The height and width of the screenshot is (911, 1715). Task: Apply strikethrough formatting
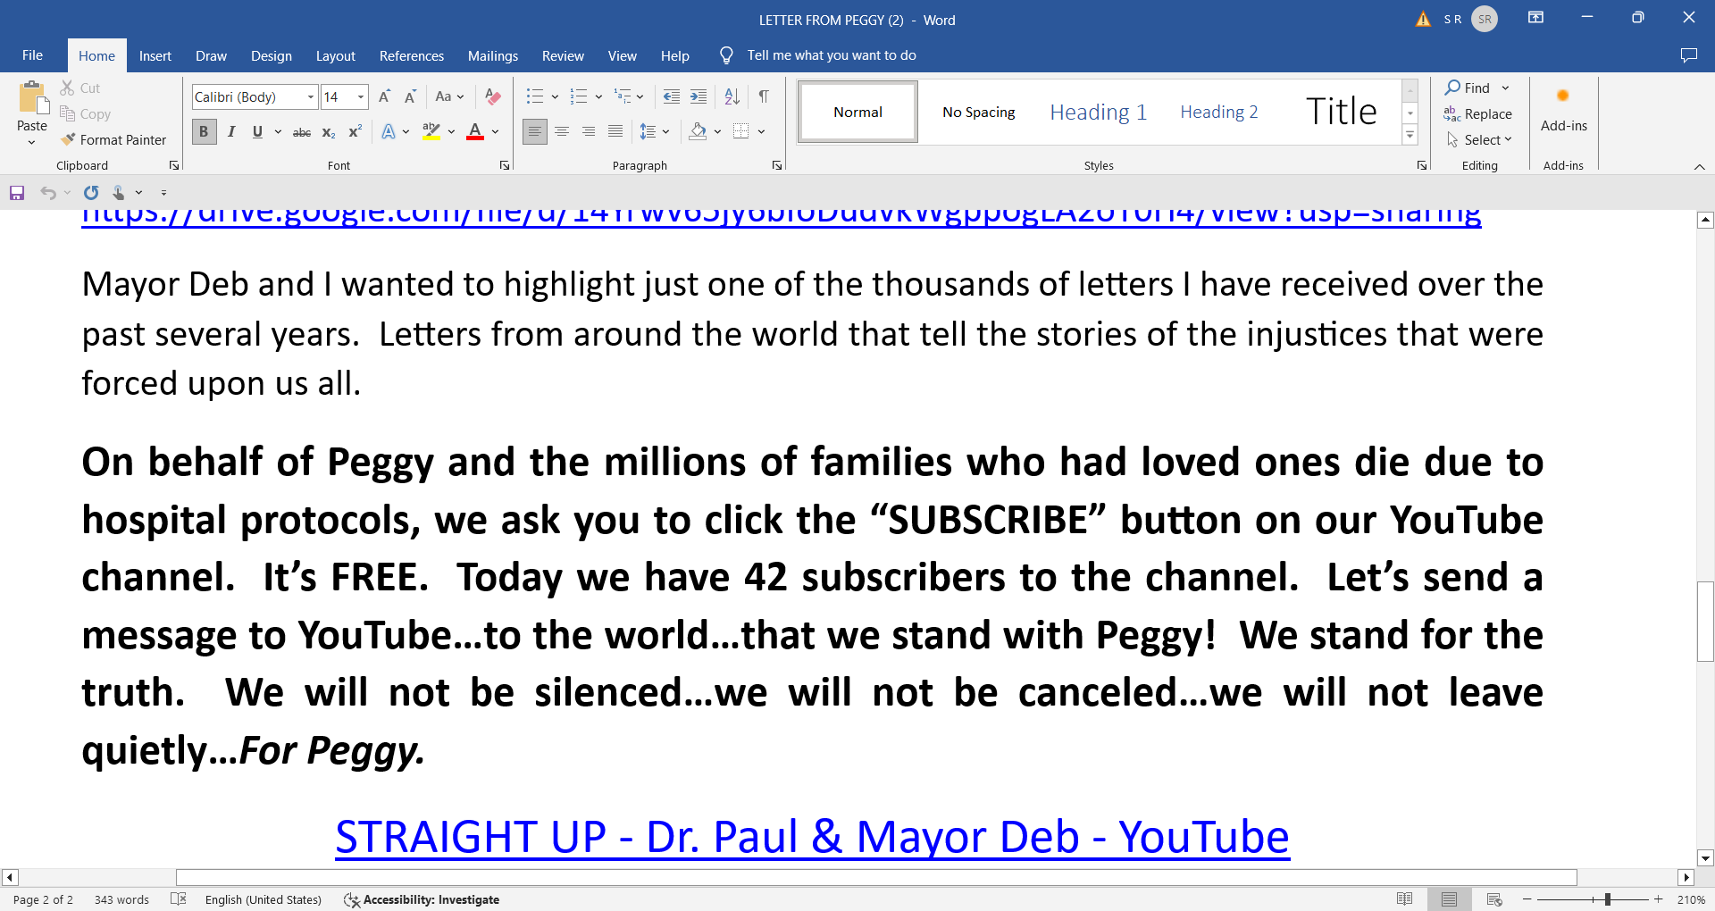pyautogui.click(x=302, y=132)
